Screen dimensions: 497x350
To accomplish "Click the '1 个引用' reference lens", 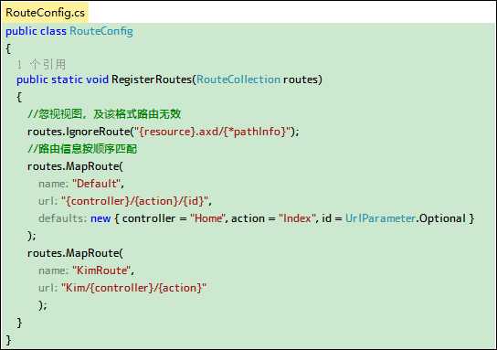I will [x=41, y=64].
